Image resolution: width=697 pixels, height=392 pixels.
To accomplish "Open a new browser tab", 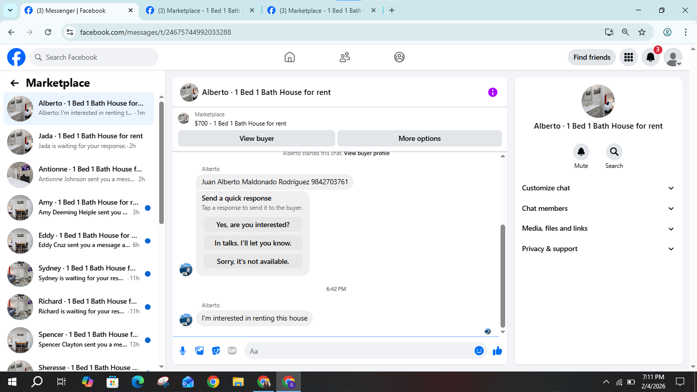I will (392, 10).
